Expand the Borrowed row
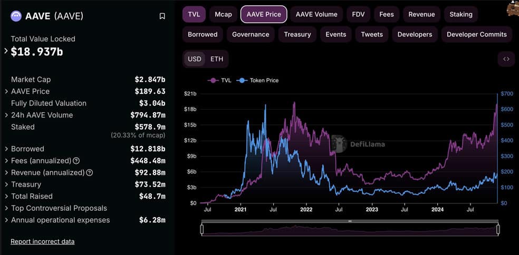Image resolution: width=519 pixels, height=255 pixels. click(x=6, y=149)
